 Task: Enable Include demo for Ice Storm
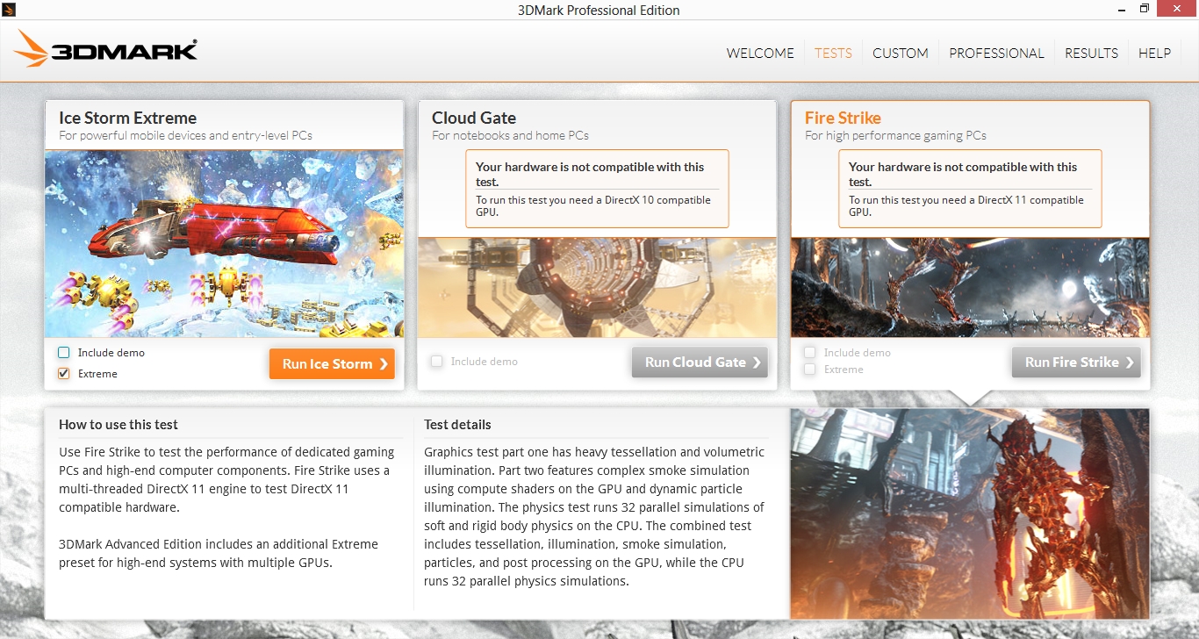point(64,353)
